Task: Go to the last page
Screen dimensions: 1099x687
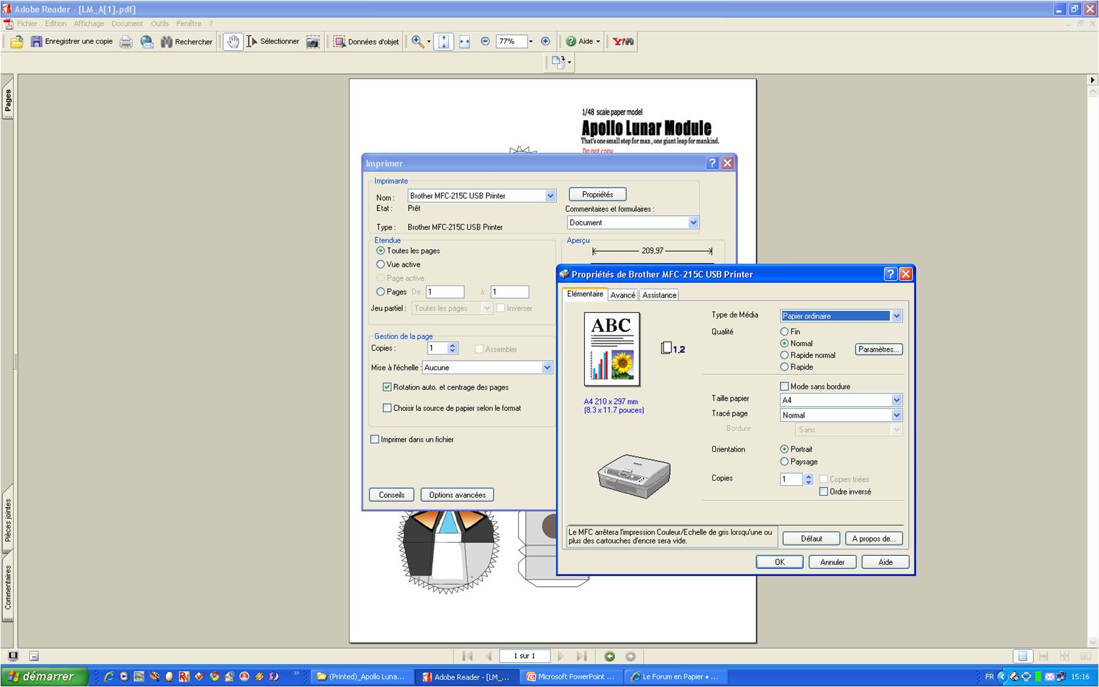Action: pyautogui.click(x=582, y=656)
